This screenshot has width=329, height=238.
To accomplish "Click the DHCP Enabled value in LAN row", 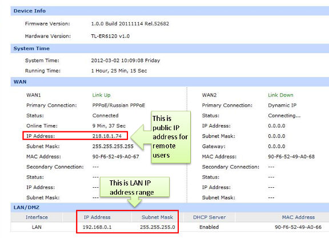I will [209, 227].
